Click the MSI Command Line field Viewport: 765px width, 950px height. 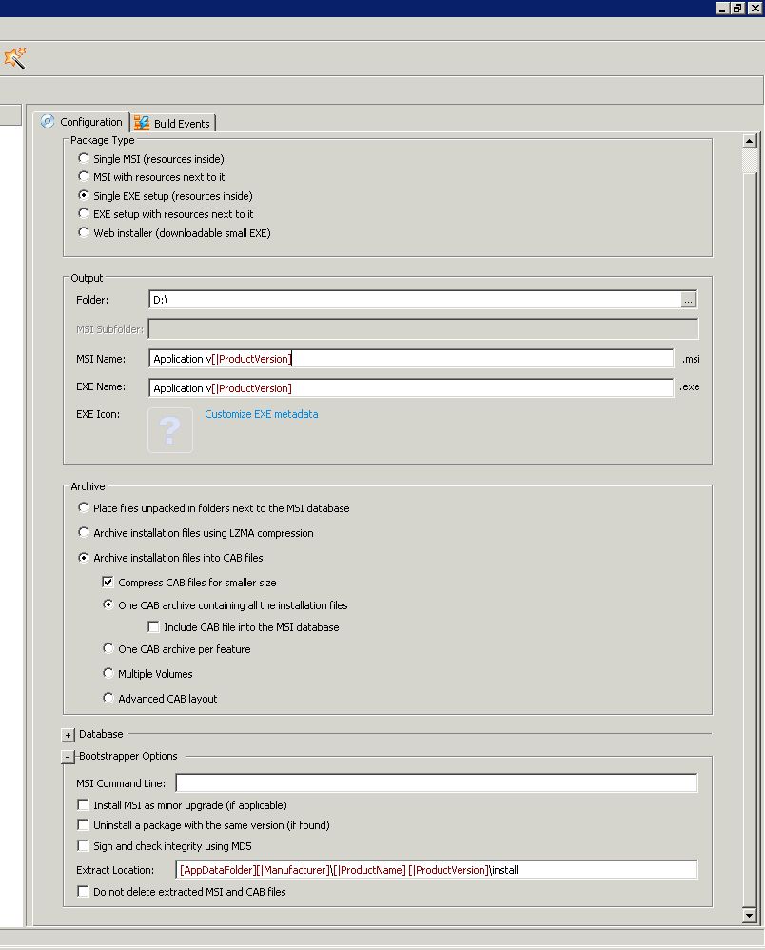tap(436, 783)
